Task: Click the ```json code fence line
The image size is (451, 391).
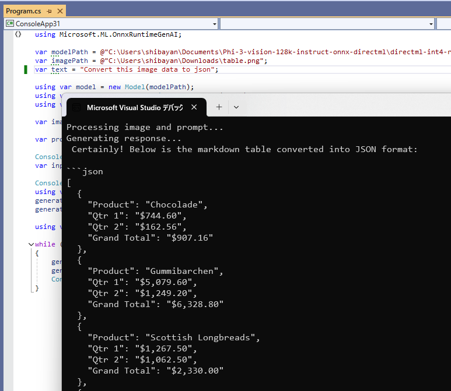Action: click(85, 171)
